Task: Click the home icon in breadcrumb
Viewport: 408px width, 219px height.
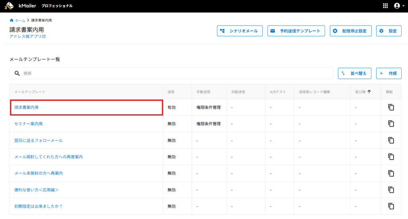Action: click(x=12, y=20)
